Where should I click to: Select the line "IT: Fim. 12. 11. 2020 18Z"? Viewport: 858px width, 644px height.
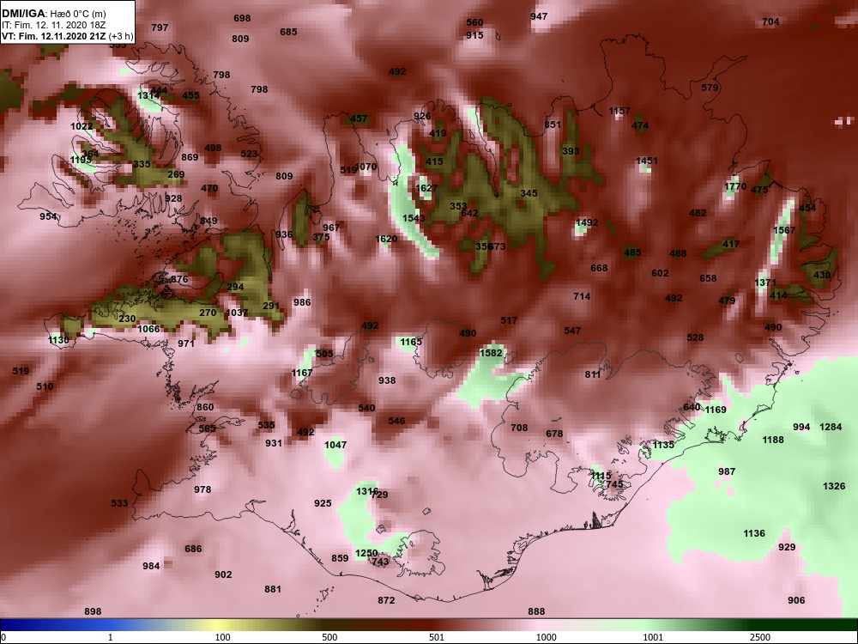pyautogui.click(x=51, y=25)
